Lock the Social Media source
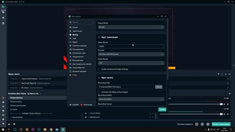Viewport: 235px width, 132px height. pyautogui.click(x=150, y=113)
